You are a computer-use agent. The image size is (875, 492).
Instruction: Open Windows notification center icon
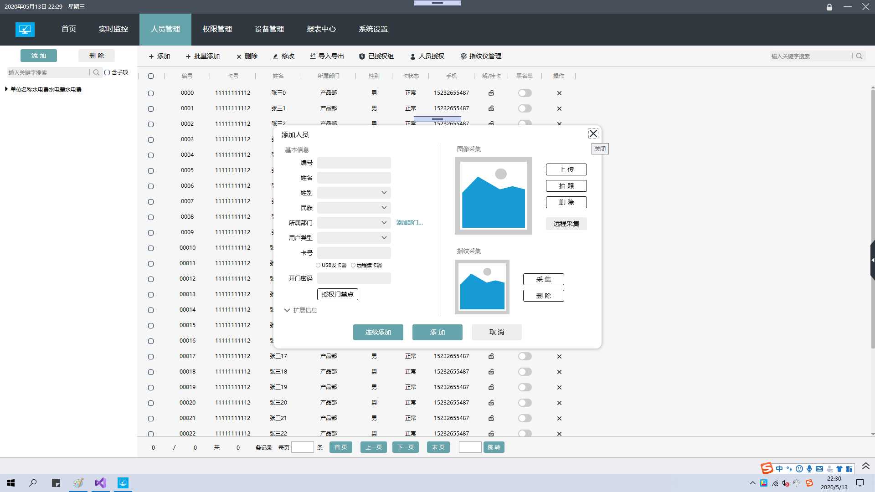pyautogui.click(x=860, y=483)
